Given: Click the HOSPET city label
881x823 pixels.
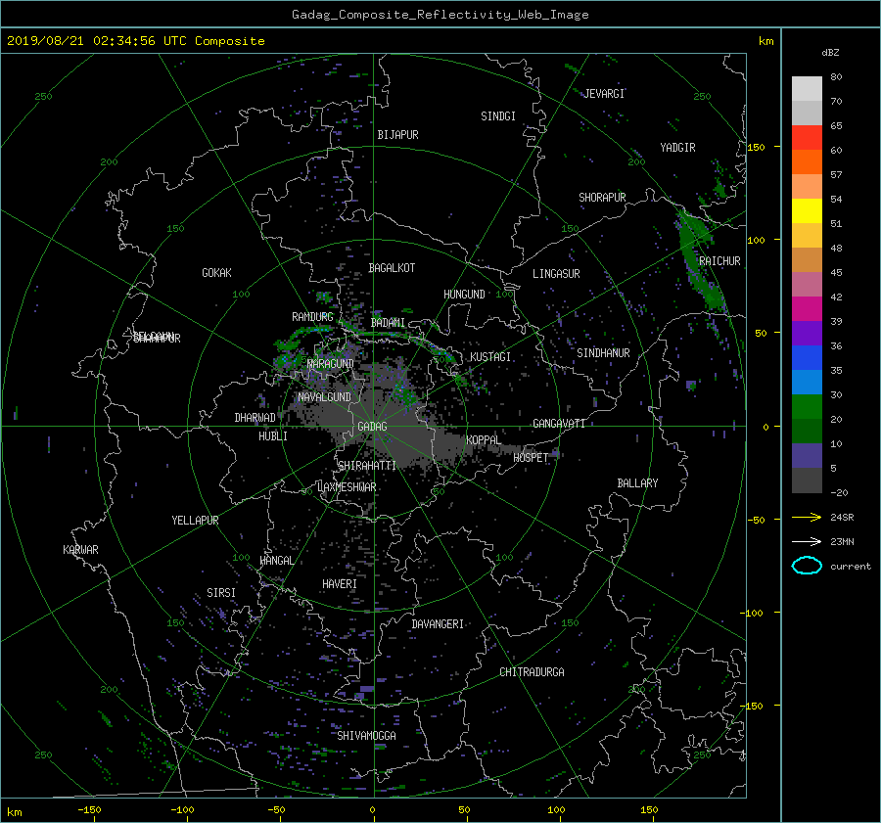Looking at the screenshot, I should point(531,458).
